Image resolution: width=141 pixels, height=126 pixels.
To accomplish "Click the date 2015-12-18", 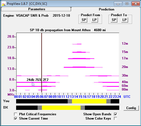I will pyautogui.click(x=61, y=16).
